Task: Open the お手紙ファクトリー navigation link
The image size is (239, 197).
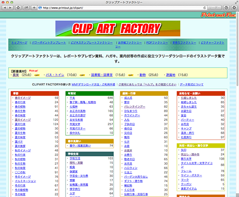Action: (x=130, y=43)
